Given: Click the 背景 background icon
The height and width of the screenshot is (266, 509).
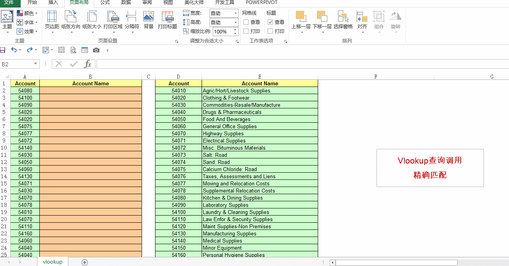Looking at the screenshot, I should coord(149,17).
